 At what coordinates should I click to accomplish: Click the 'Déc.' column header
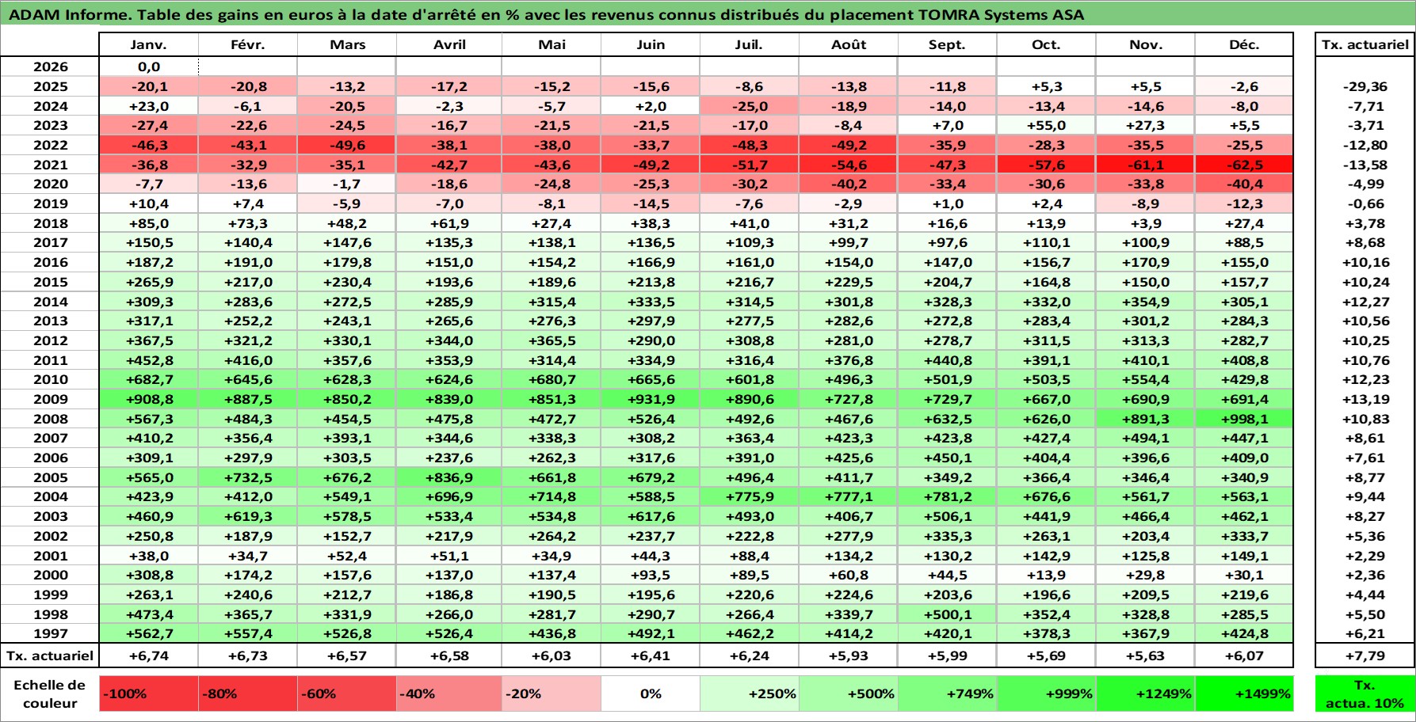click(1244, 45)
